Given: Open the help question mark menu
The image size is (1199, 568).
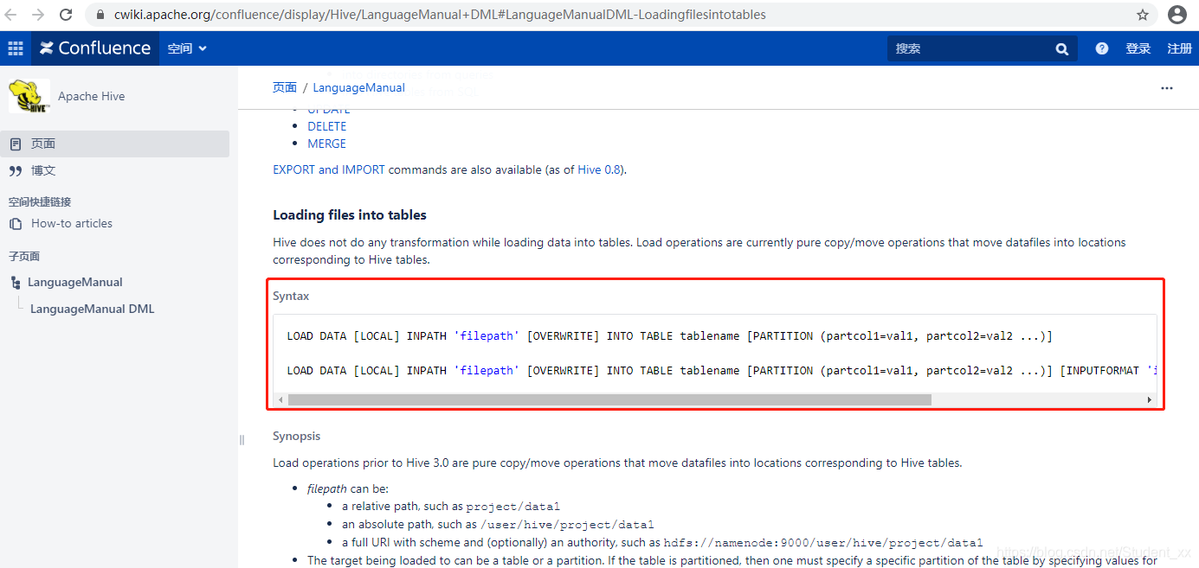Looking at the screenshot, I should click(1101, 48).
